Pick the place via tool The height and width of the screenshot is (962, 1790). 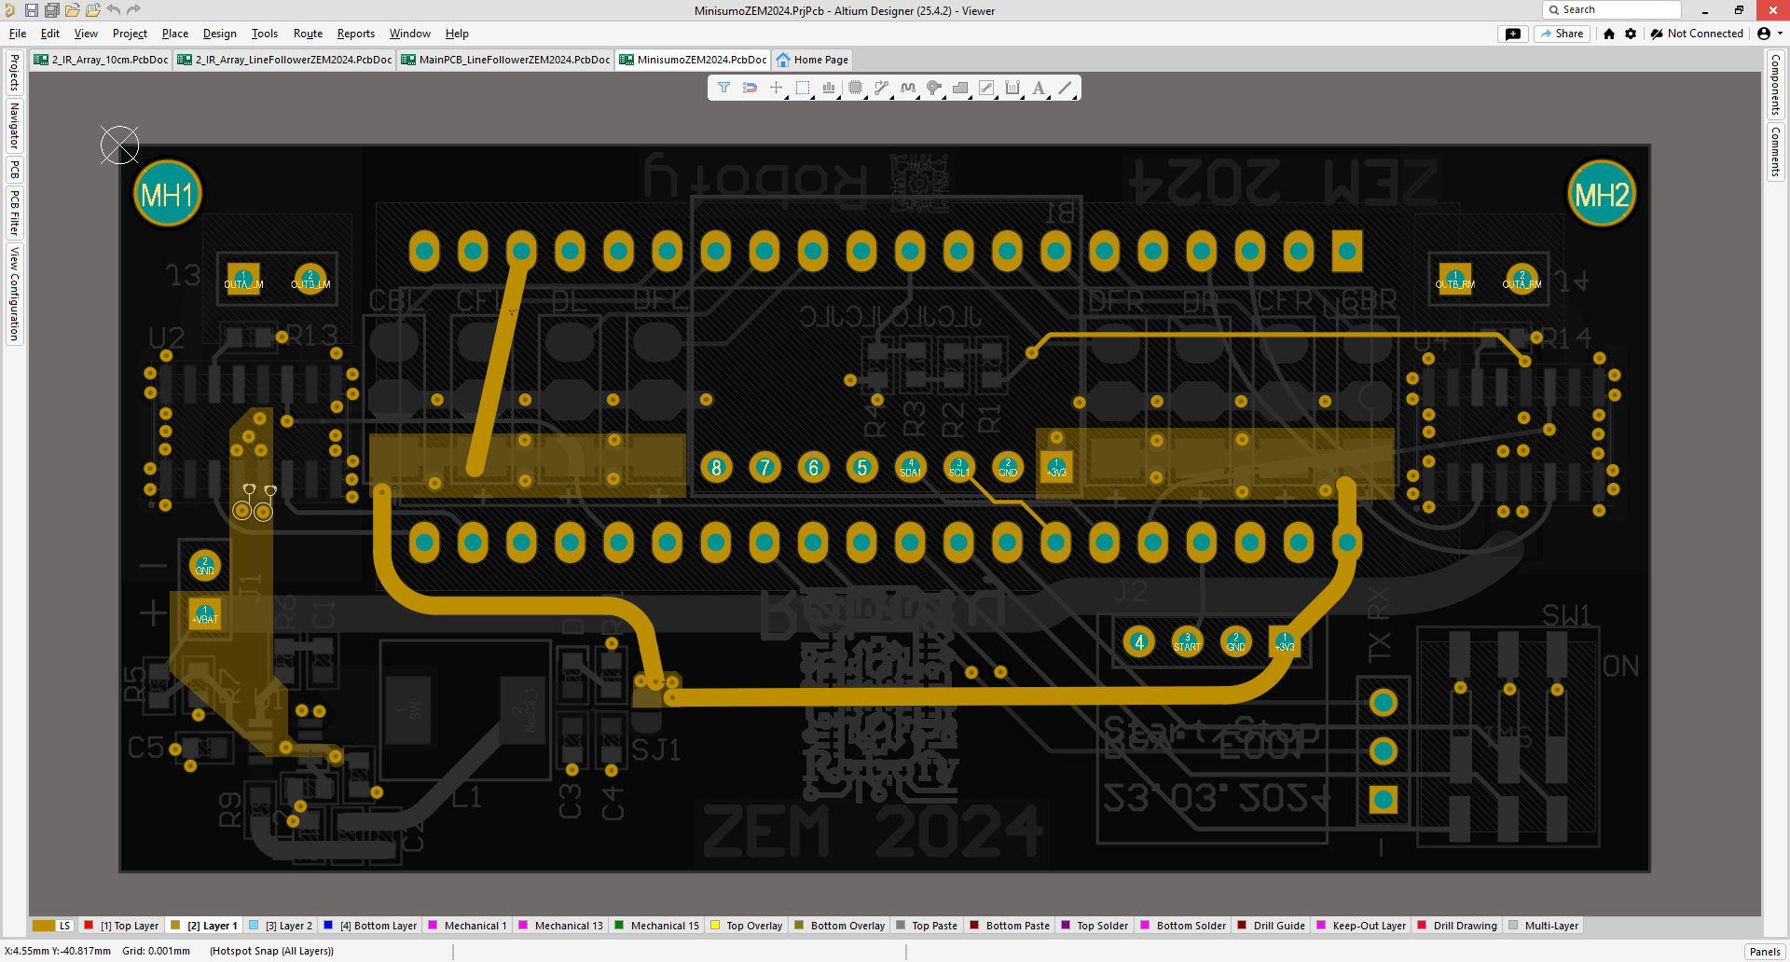pyautogui.click(x=934, y=88)
